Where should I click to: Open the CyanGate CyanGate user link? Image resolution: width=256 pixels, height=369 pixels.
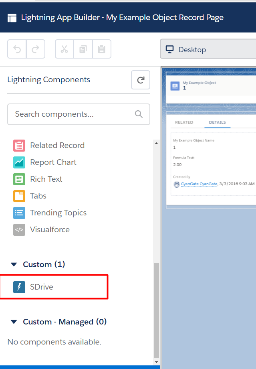tap(199, 184)
